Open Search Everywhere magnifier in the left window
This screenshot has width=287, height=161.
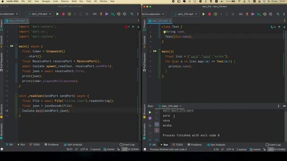point(132,14)
